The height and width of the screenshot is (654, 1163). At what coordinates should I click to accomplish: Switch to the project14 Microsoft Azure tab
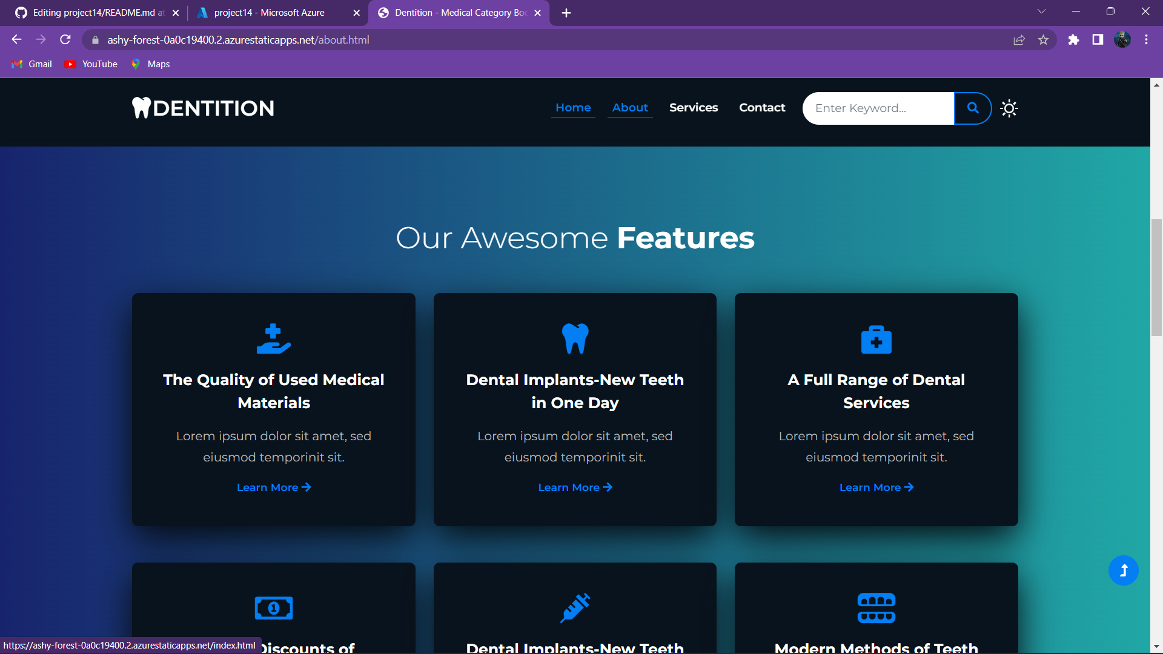click(x=270, y=12)
